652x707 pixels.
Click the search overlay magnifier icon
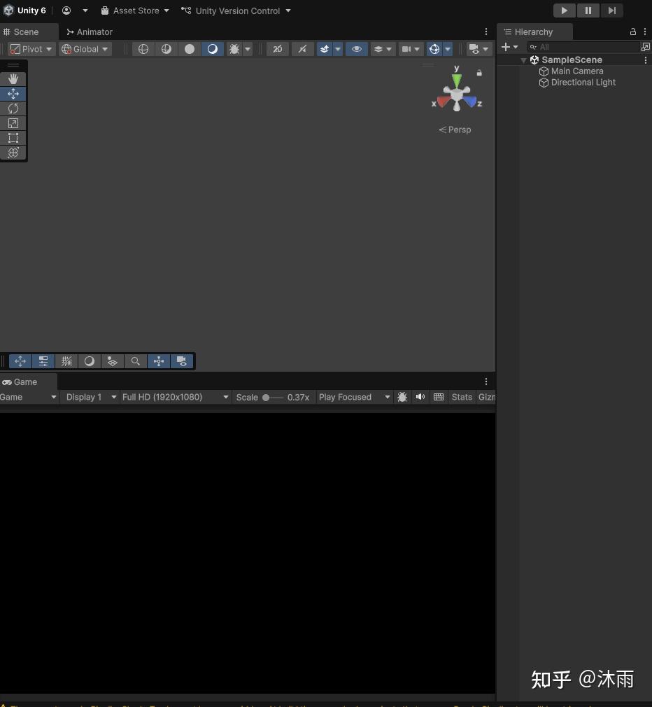click(136, 361)
